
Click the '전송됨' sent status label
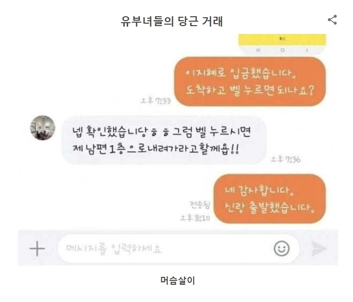(200, 205)
